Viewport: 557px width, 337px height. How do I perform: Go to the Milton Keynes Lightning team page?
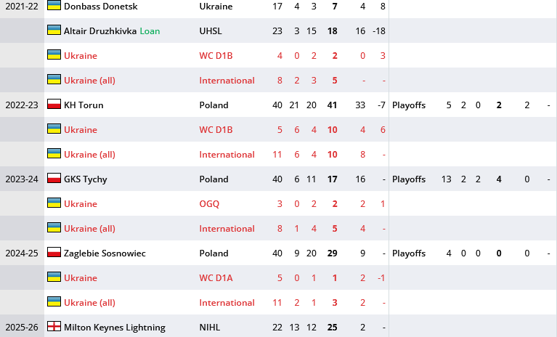click(115, 328)
